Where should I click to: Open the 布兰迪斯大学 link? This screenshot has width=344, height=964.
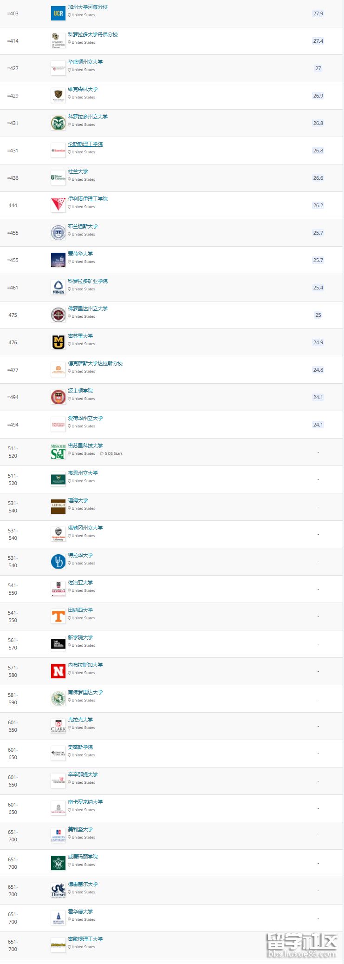click(x=83, y=226)
